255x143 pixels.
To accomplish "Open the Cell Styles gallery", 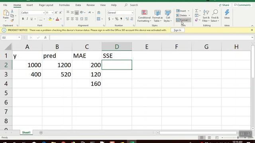I will coord(168,16).
